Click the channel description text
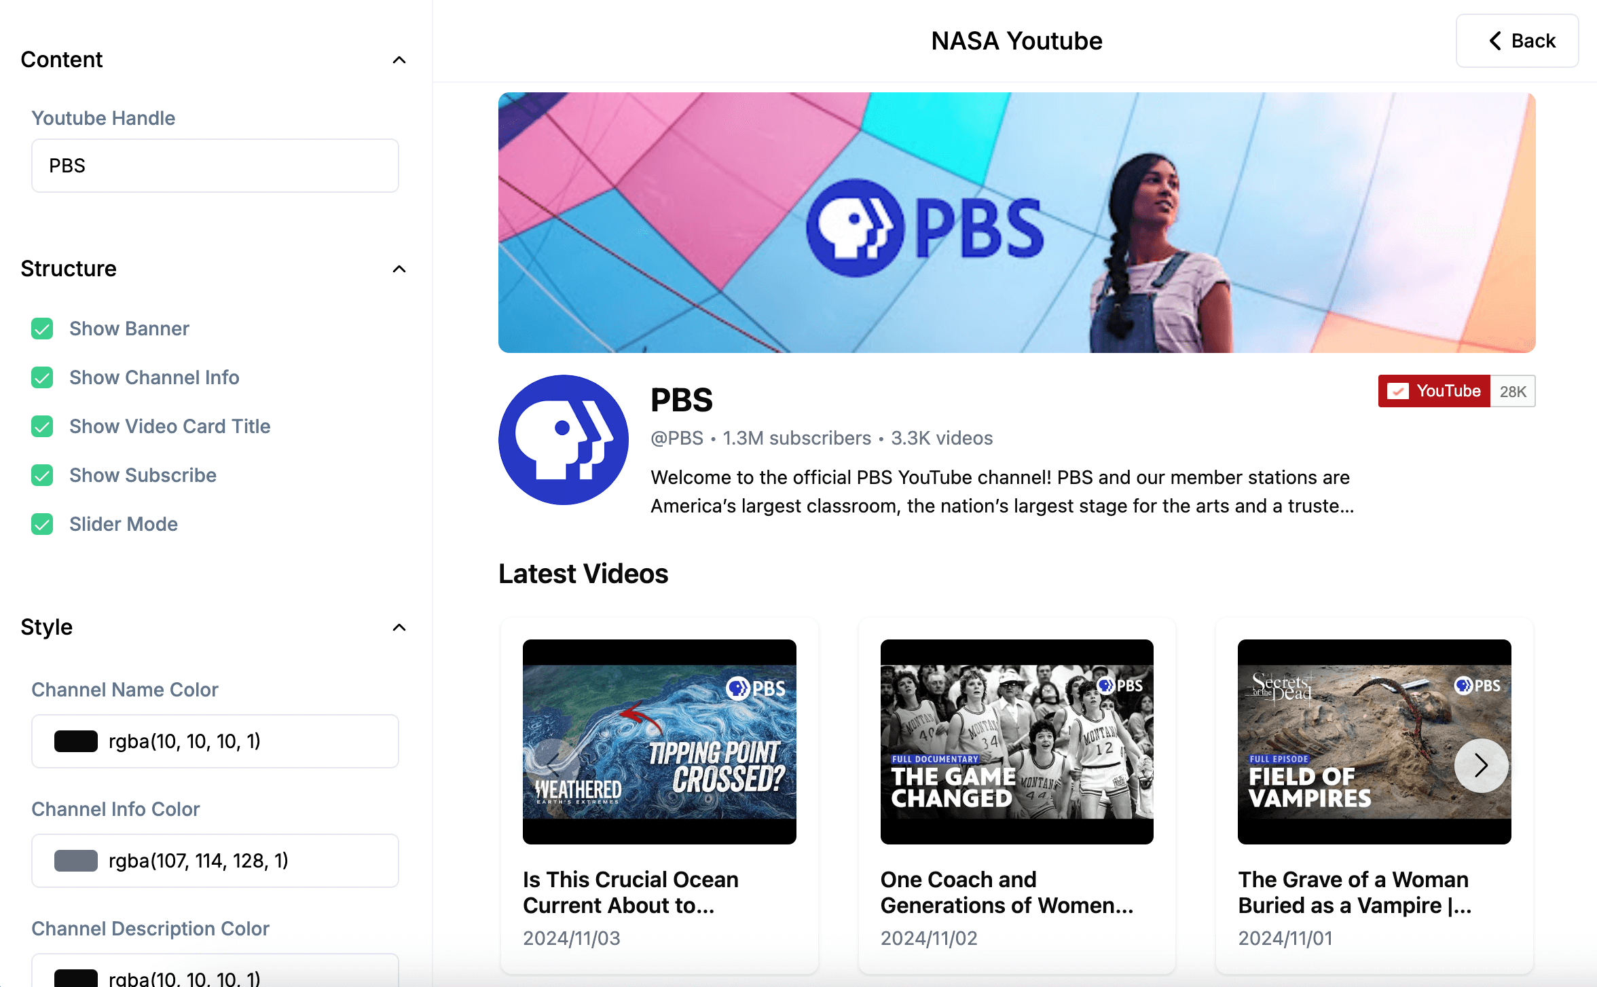This screenshot has width=1597, height=987. [x=1002, y=491]
